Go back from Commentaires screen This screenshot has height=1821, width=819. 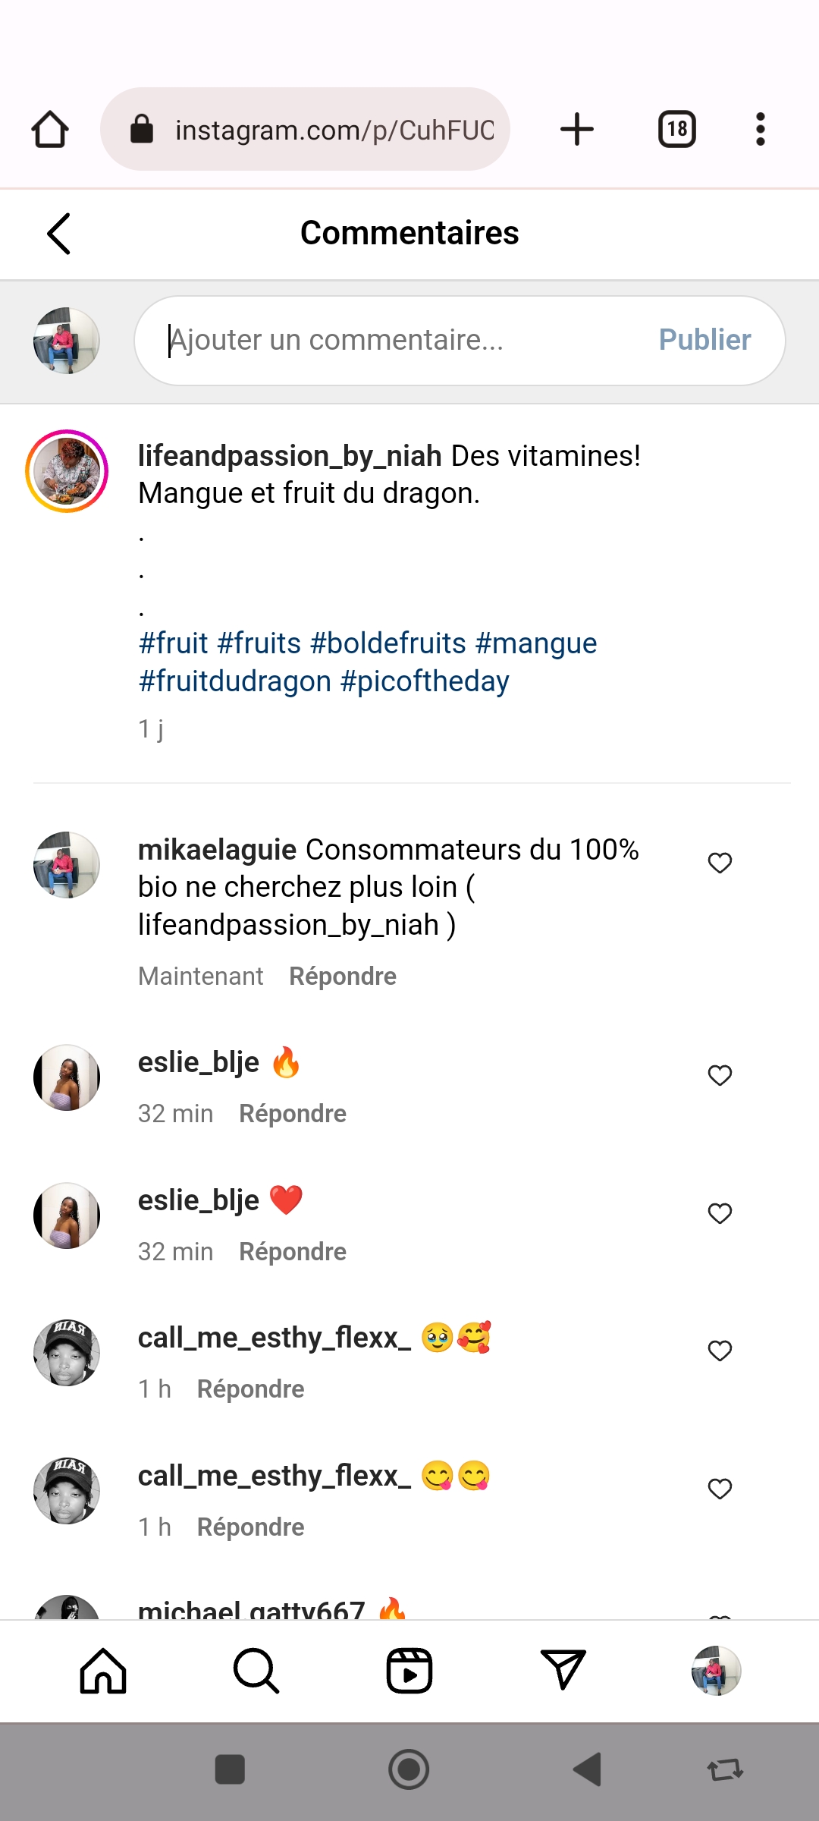coord(59,234)
